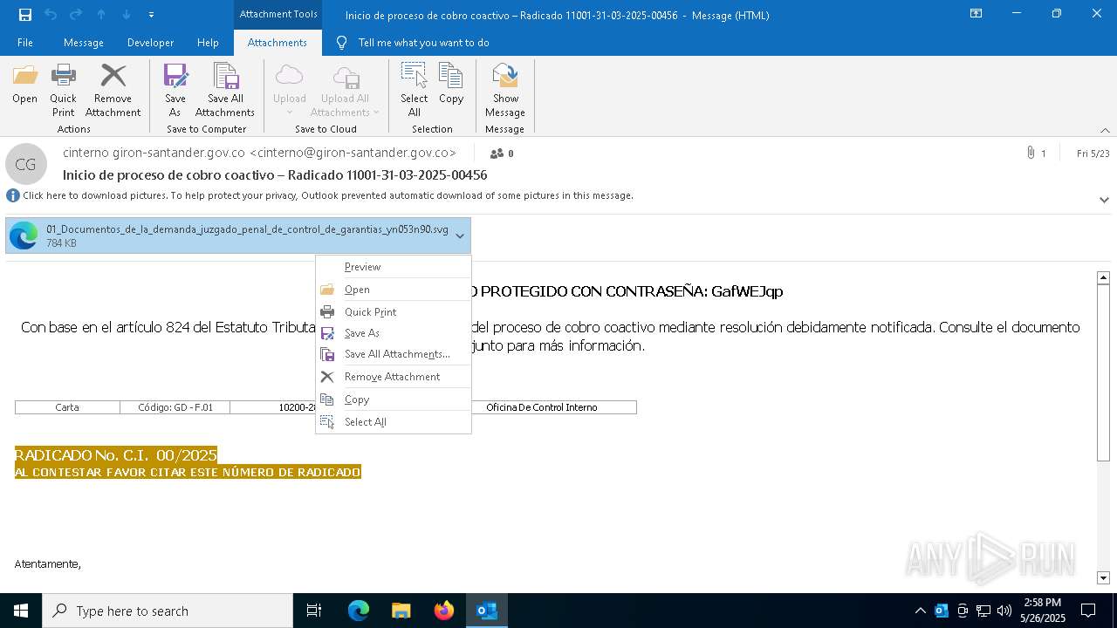Click the Edge icon on the SVG attachment

(x=24, y=235)
